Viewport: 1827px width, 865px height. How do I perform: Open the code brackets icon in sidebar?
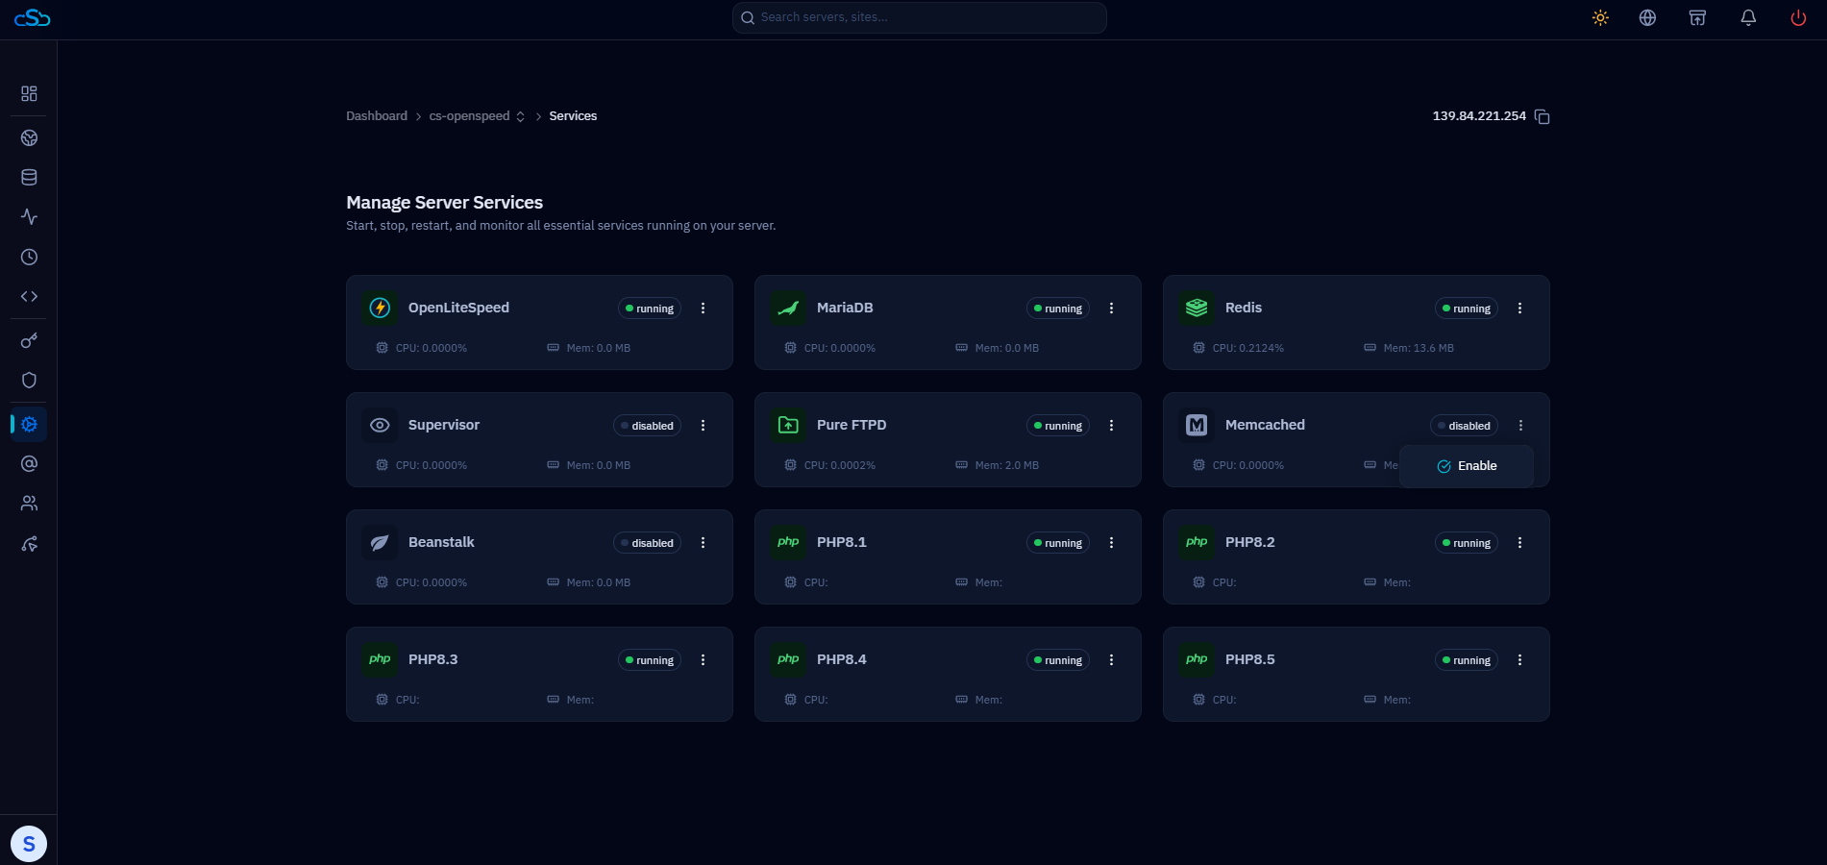pos(29,296)
